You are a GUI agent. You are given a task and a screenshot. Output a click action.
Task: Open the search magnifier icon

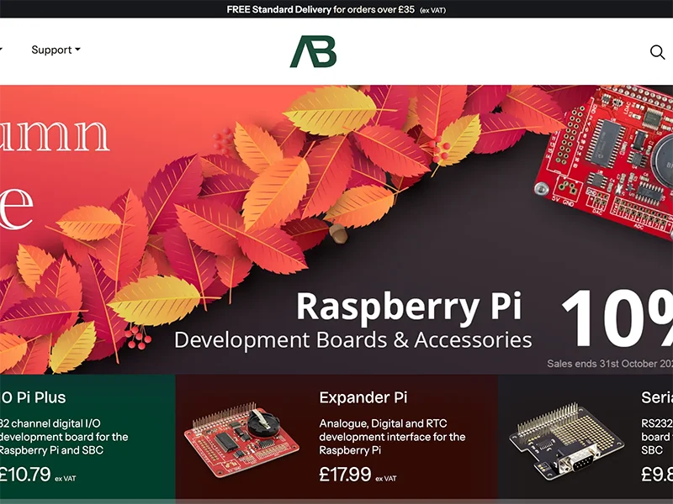tap(657, 52)
